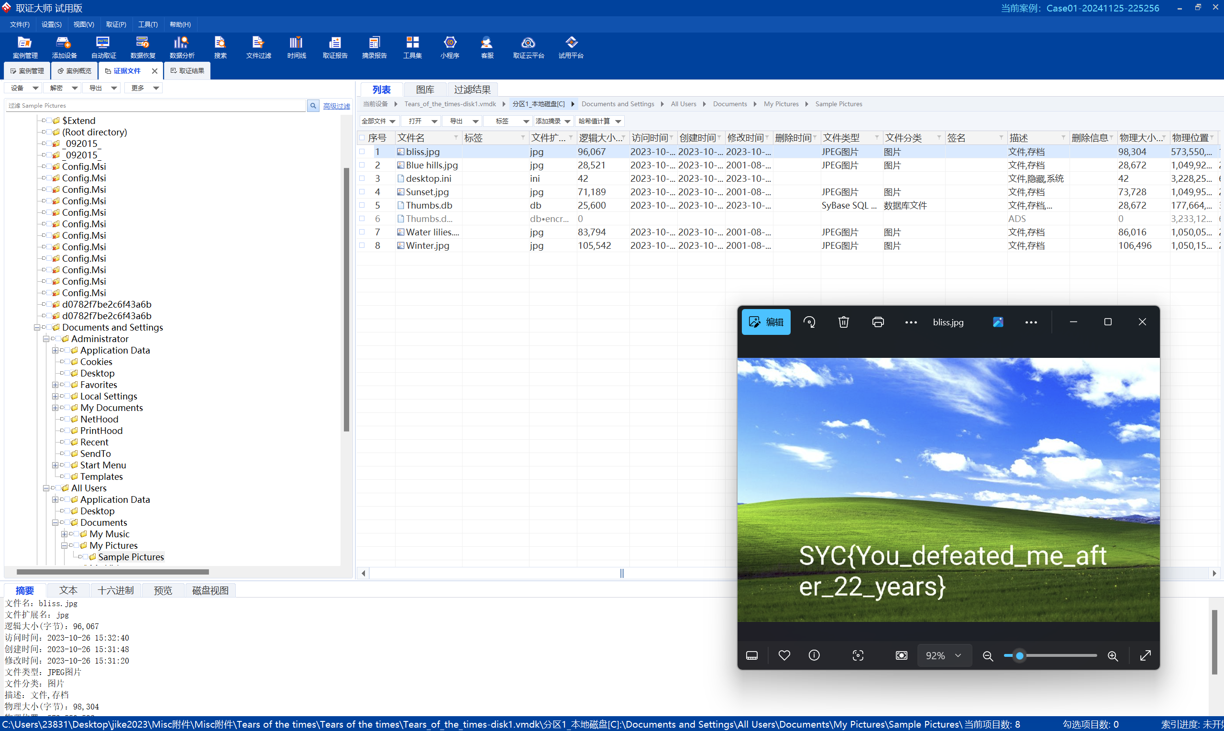Click the 客服 toolbar icon

pyautogui.click(x=487, y=47)
